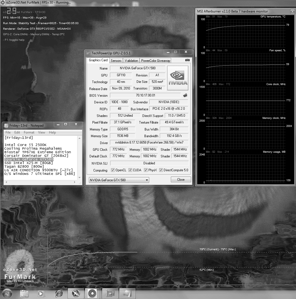The image size is (296, 299).
Task: Open PowerColor Giveaway tab
Action: [156, 61]
